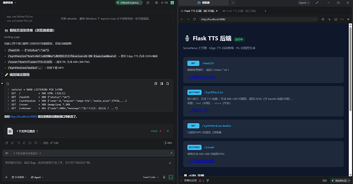This screenshot has width=353, height=184.
Task: Click the sparkle enhance-prompt icon in input
Action: [170, 163]
